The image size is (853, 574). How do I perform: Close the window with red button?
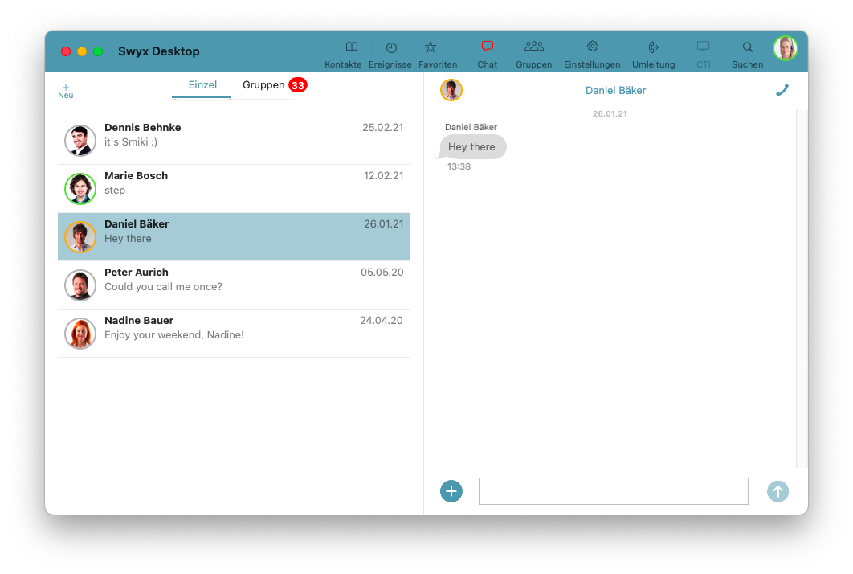[66, 51]
